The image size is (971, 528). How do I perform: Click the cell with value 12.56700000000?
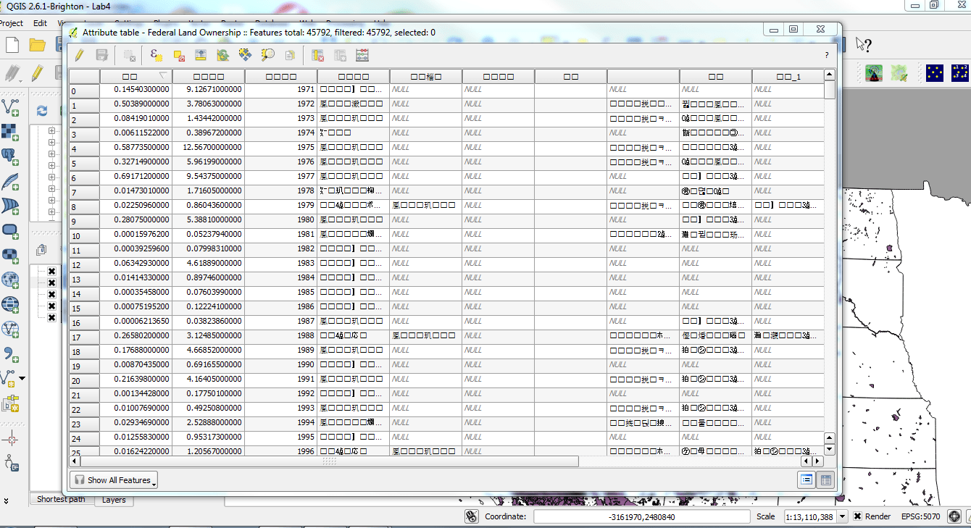point(209,147)
